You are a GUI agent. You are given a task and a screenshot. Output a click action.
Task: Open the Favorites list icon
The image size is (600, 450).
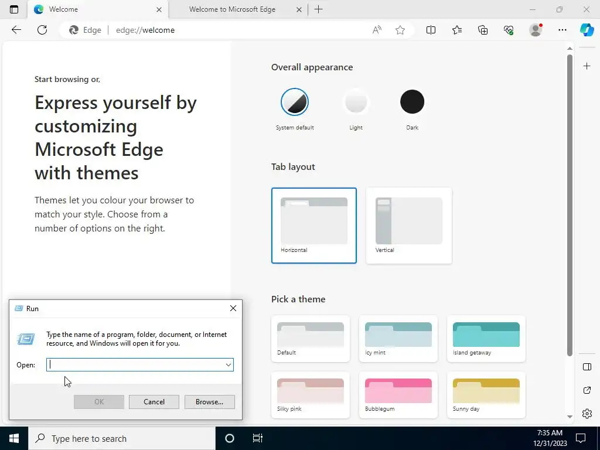[457, 30]
